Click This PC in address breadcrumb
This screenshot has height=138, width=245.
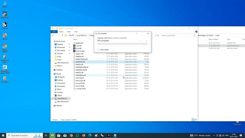pyautogui.click(x=72, y=35)
